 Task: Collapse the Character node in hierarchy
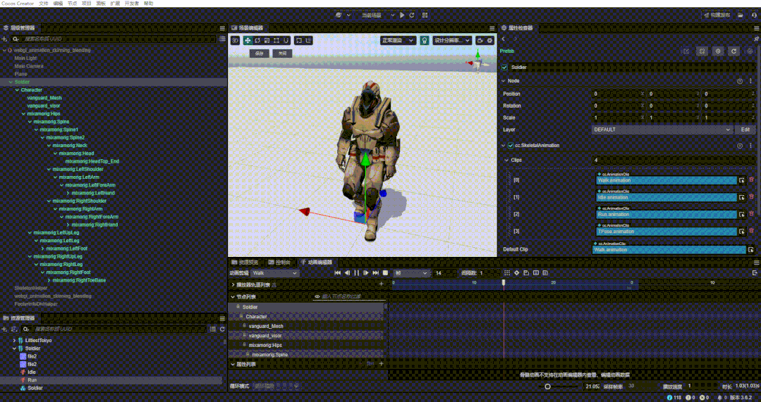point(17,90)
